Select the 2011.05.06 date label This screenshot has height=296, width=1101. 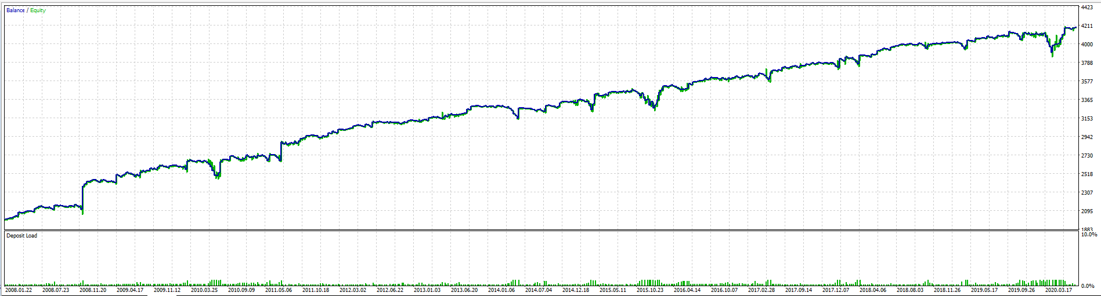pyautogui.click(x=279, y=290)
